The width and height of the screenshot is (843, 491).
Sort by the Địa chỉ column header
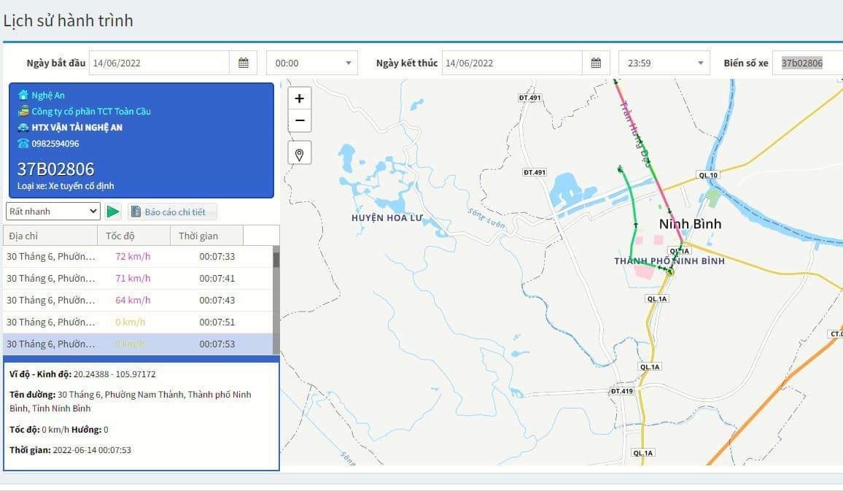click(x=50, y=236)
